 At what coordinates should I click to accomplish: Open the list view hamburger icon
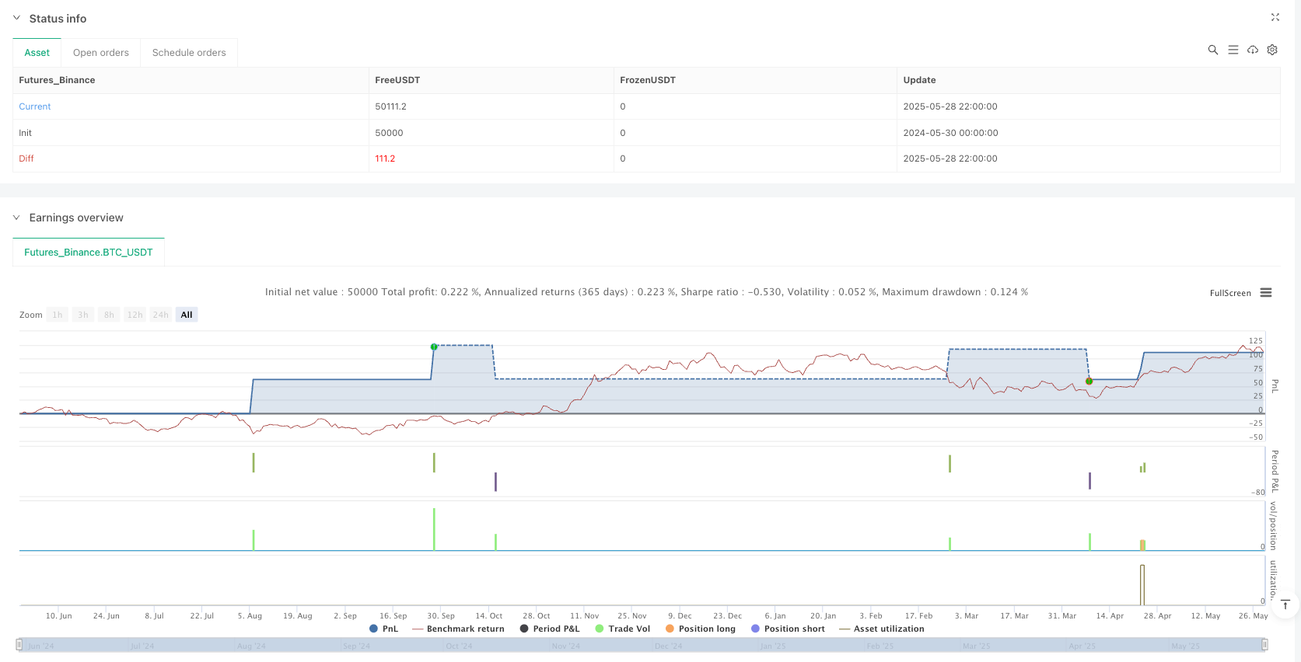(1233, 50)
